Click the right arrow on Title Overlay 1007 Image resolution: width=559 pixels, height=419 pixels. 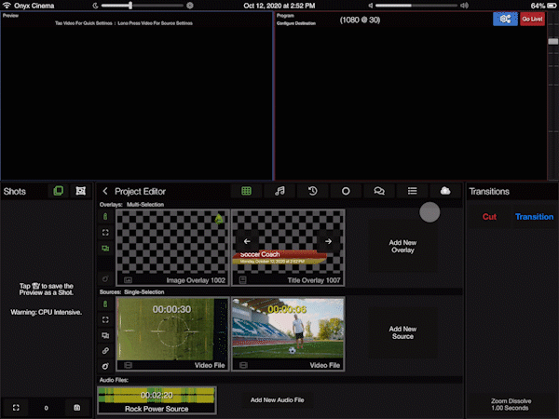pyautogui.click(x=328, y=241)
